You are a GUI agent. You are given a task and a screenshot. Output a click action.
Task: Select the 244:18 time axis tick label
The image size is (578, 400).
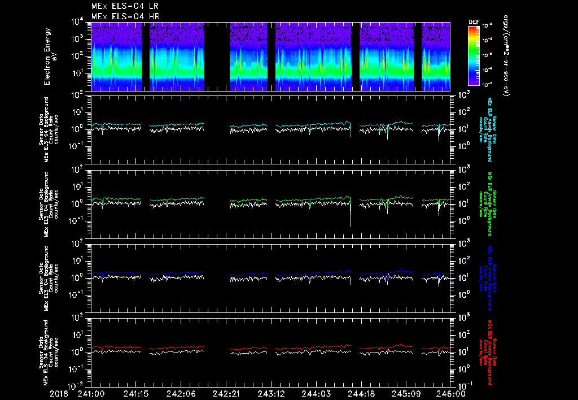point(361,394)
